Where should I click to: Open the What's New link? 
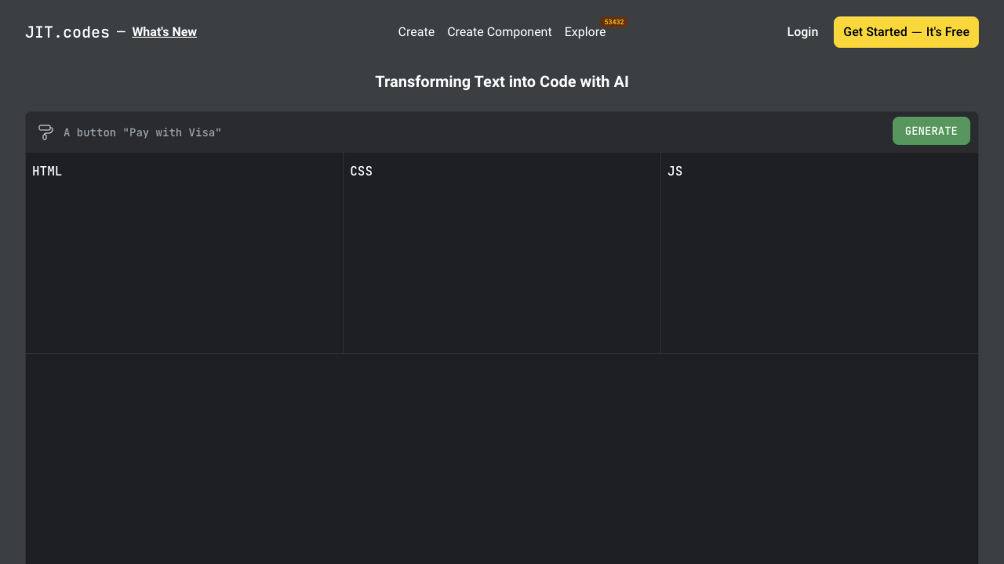tap(164, 32)
